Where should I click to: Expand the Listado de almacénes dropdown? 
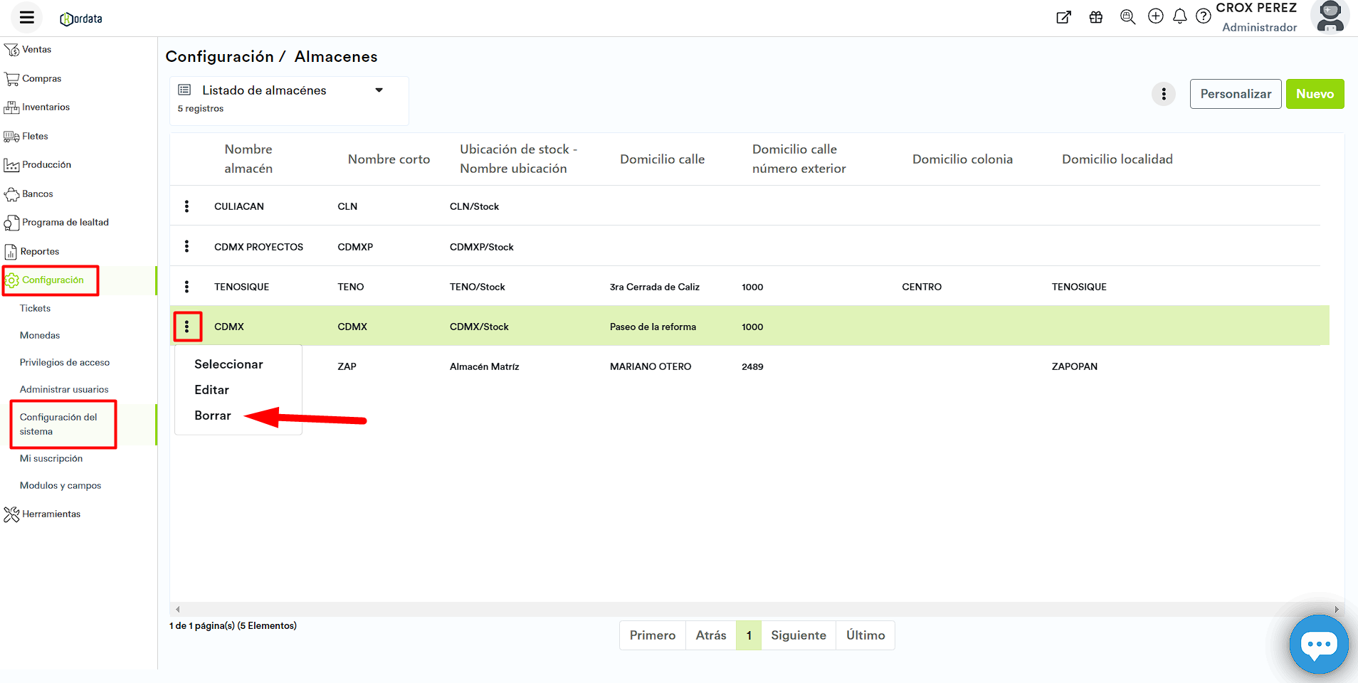(379, 90)
